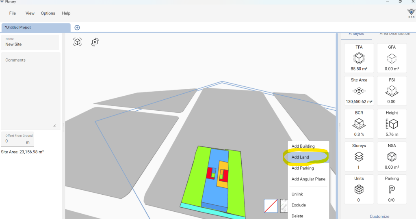This screenshot has width=416, height=219.
Task: Click the Storeys layers icon
Action: click(x=359, y=157)
